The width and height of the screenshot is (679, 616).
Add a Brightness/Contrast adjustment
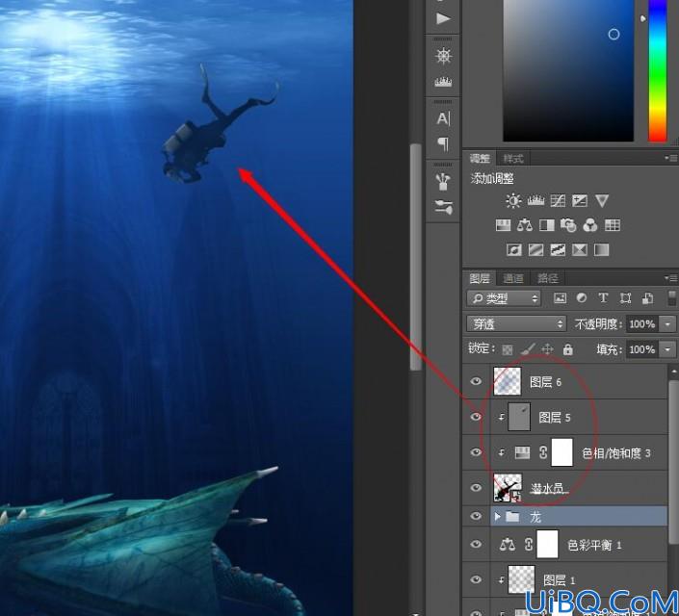point(513,201)
